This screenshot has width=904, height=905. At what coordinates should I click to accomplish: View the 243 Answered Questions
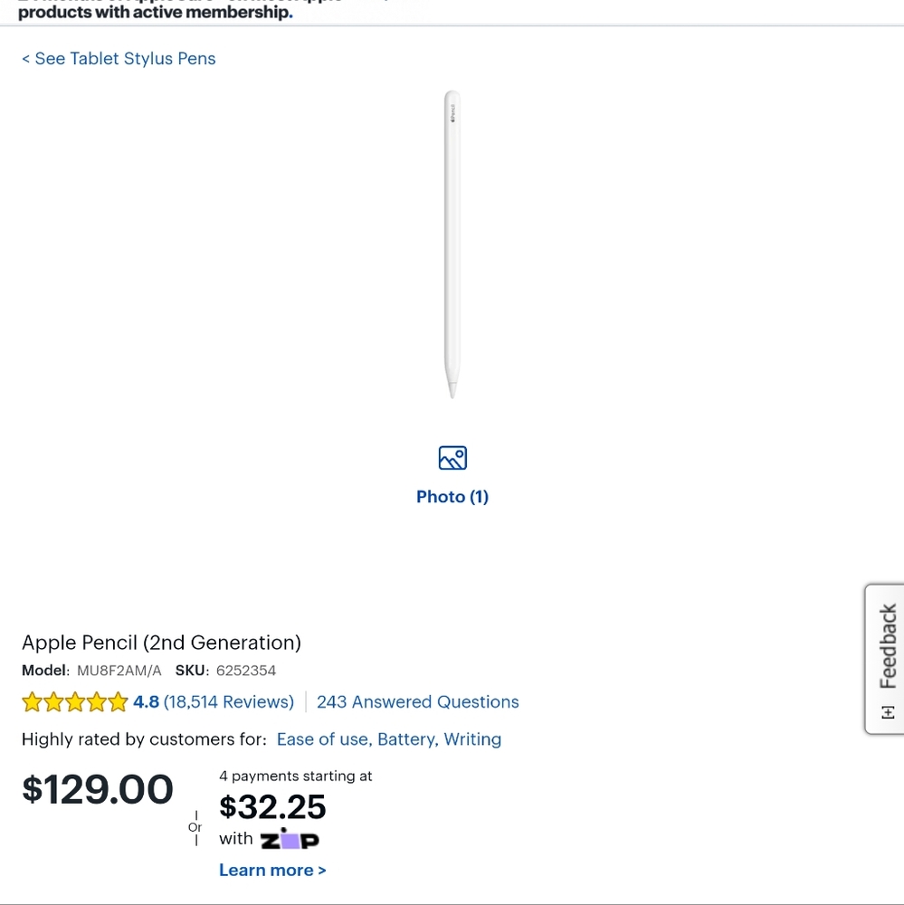[x=417, y=701]
